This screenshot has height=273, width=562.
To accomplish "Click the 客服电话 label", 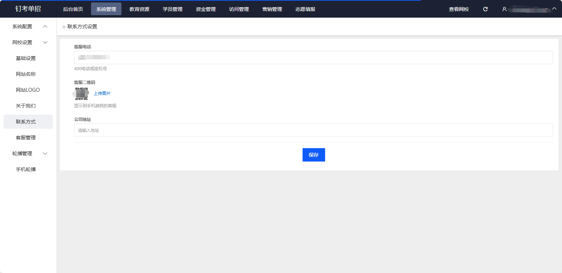I will [x=83, y=47].
